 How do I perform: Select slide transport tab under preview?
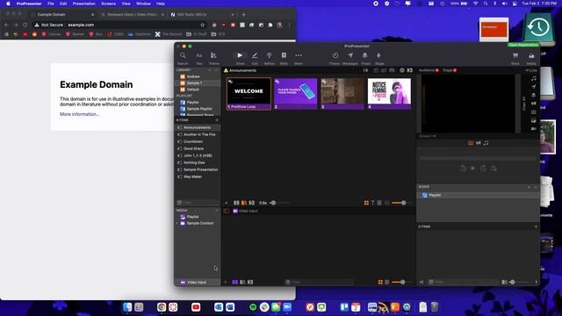(x=471, y=143)
